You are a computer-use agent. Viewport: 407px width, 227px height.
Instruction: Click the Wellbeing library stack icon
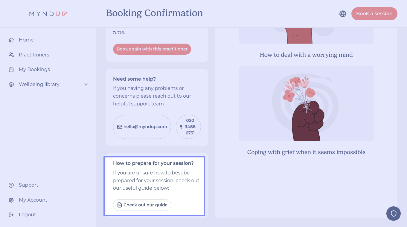point(11,85)
